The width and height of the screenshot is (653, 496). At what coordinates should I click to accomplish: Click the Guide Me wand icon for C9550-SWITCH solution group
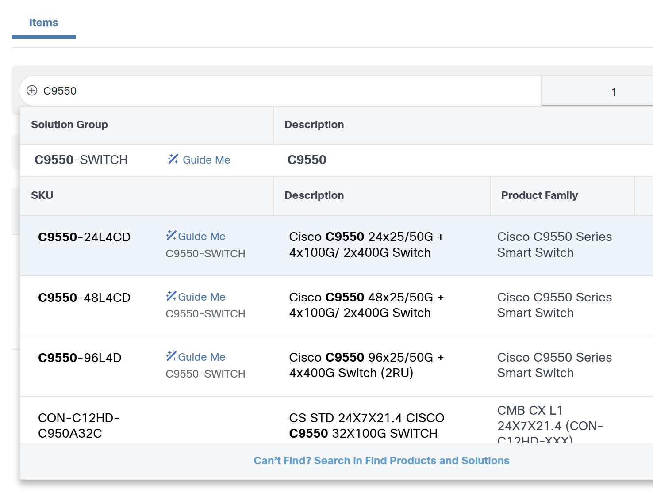[x=173, y=159]
